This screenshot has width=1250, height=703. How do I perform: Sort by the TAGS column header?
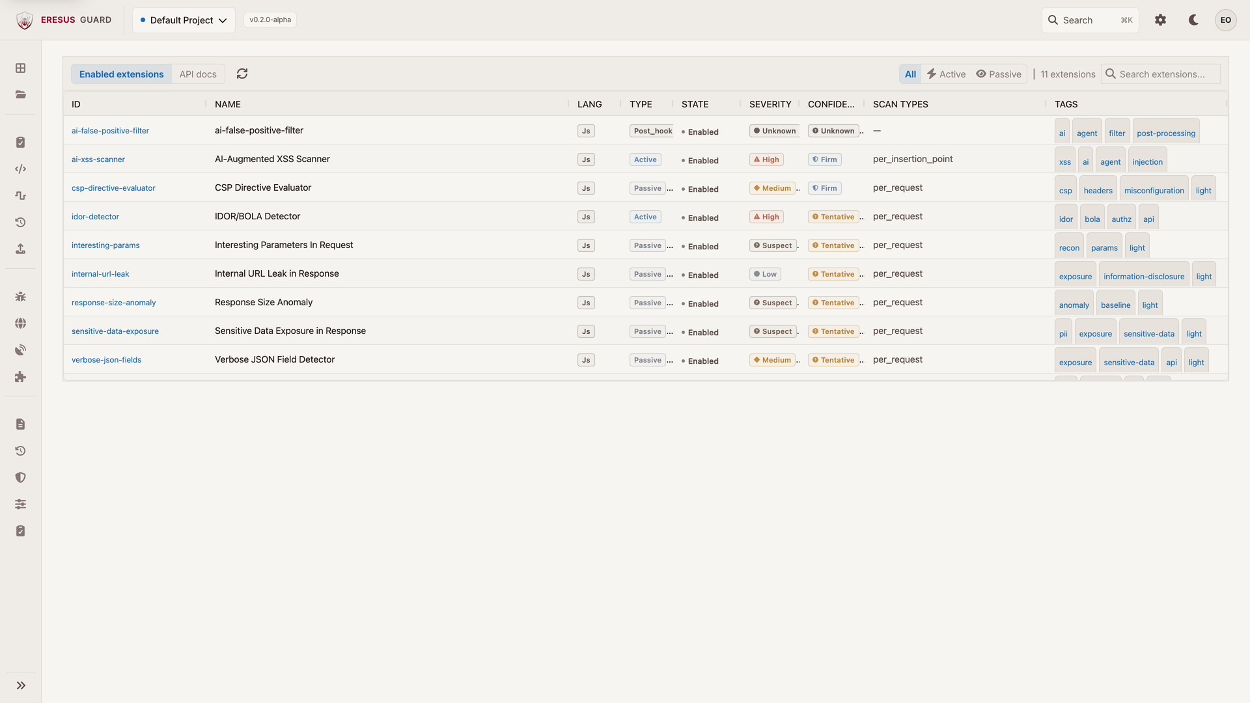[1066, 104]
